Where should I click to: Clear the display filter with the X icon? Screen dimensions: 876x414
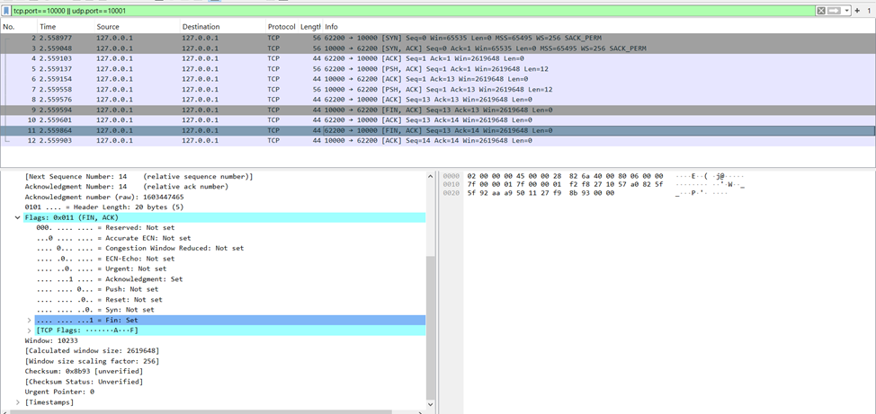click(820, 10)
